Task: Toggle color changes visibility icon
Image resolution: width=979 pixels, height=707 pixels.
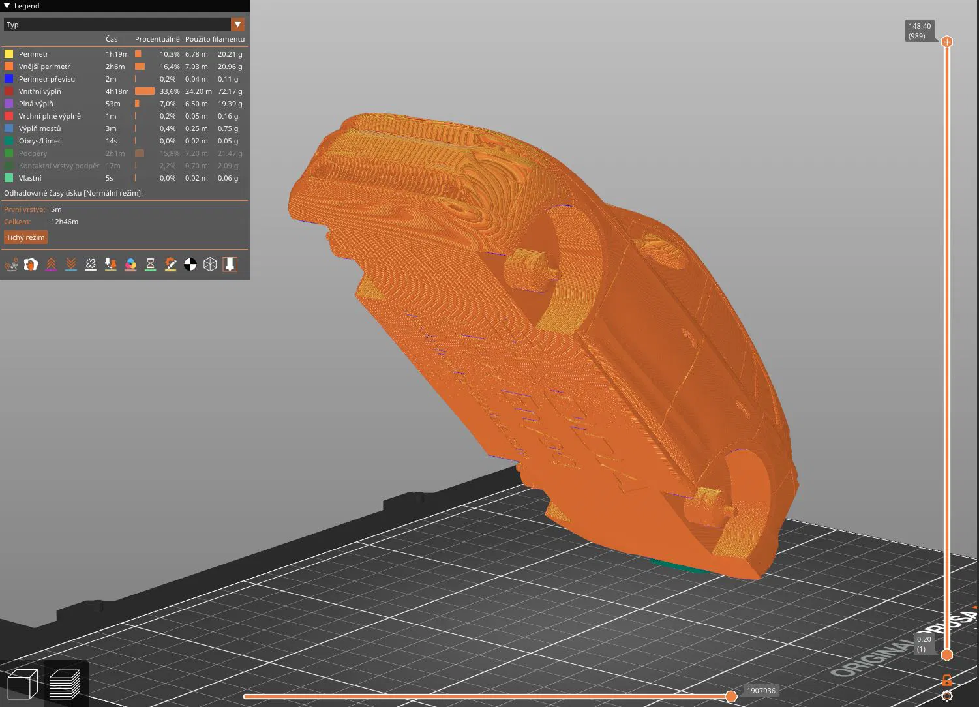Action: (130, 264)
